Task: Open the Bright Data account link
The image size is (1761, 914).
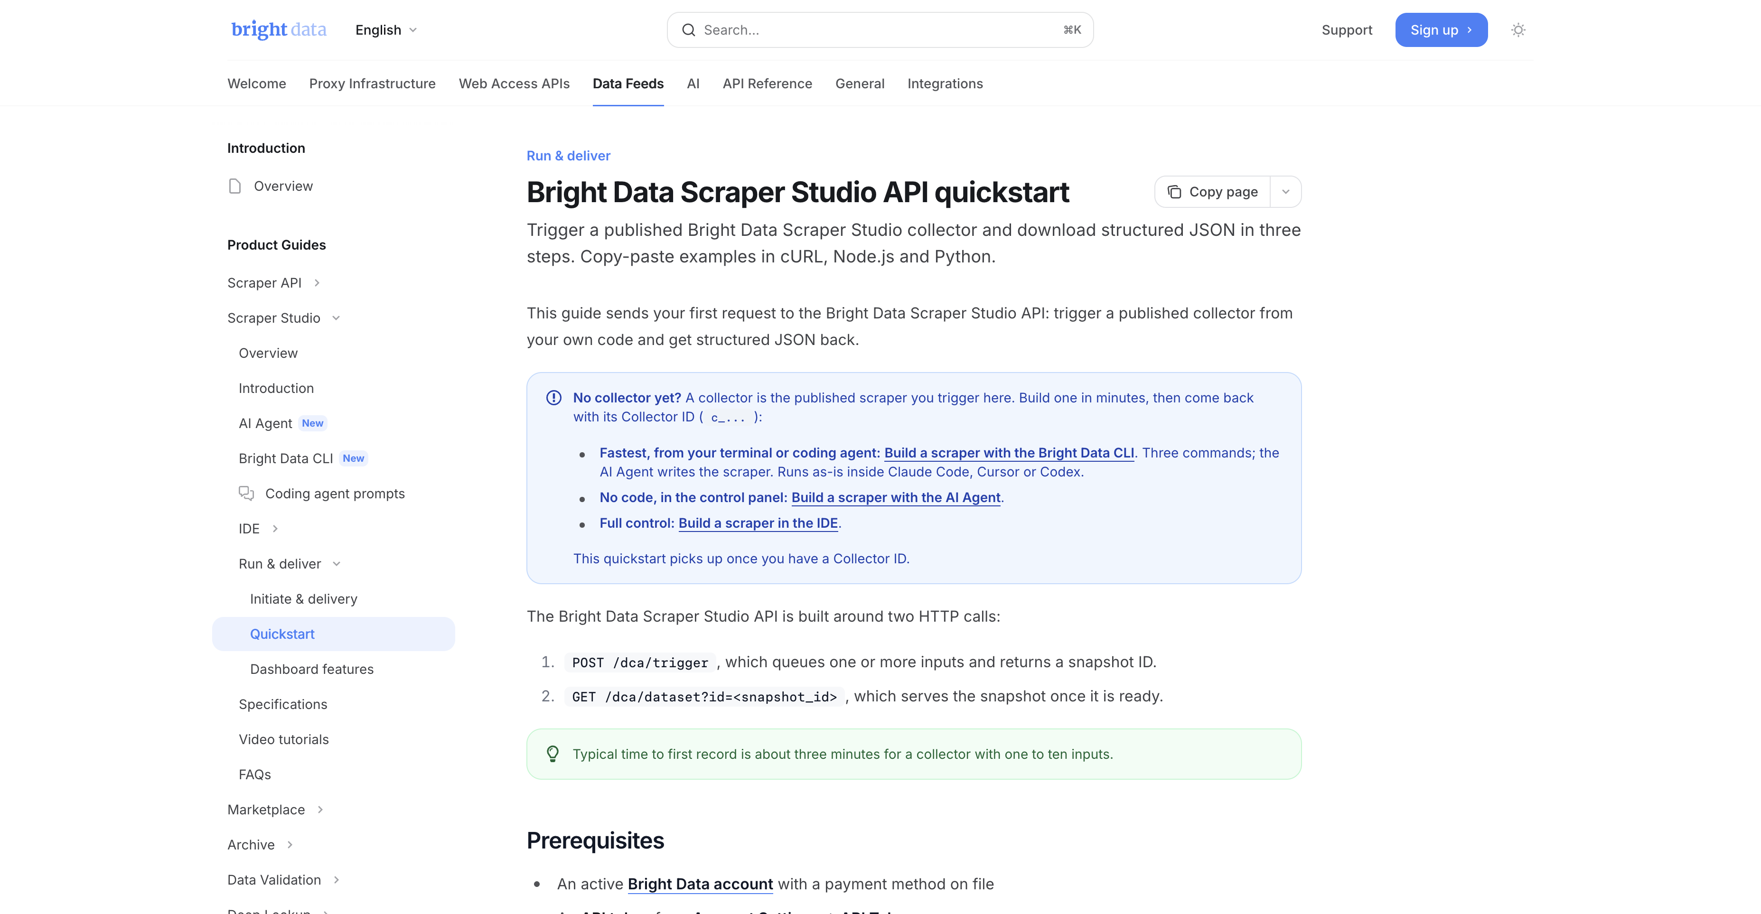Action: pyautogui.click(x=700, y=884)
